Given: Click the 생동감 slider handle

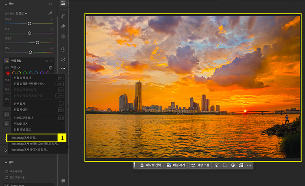Looking at the screenshot, I should point(37,43).
